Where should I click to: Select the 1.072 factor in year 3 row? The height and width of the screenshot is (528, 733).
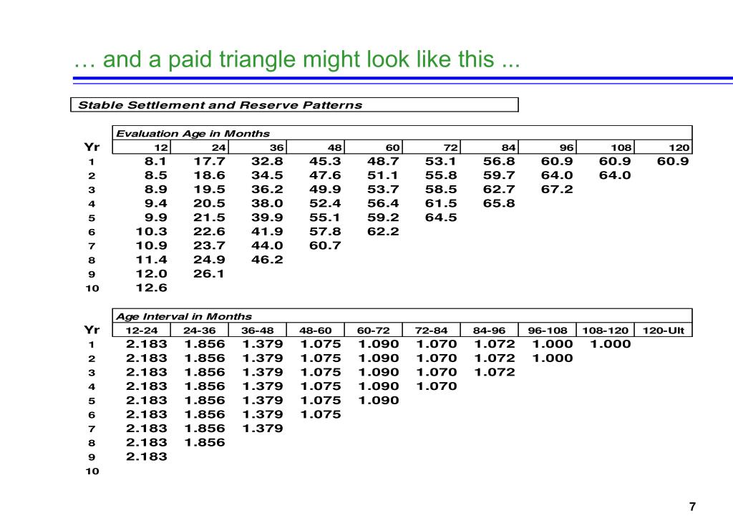pos(495,373)
